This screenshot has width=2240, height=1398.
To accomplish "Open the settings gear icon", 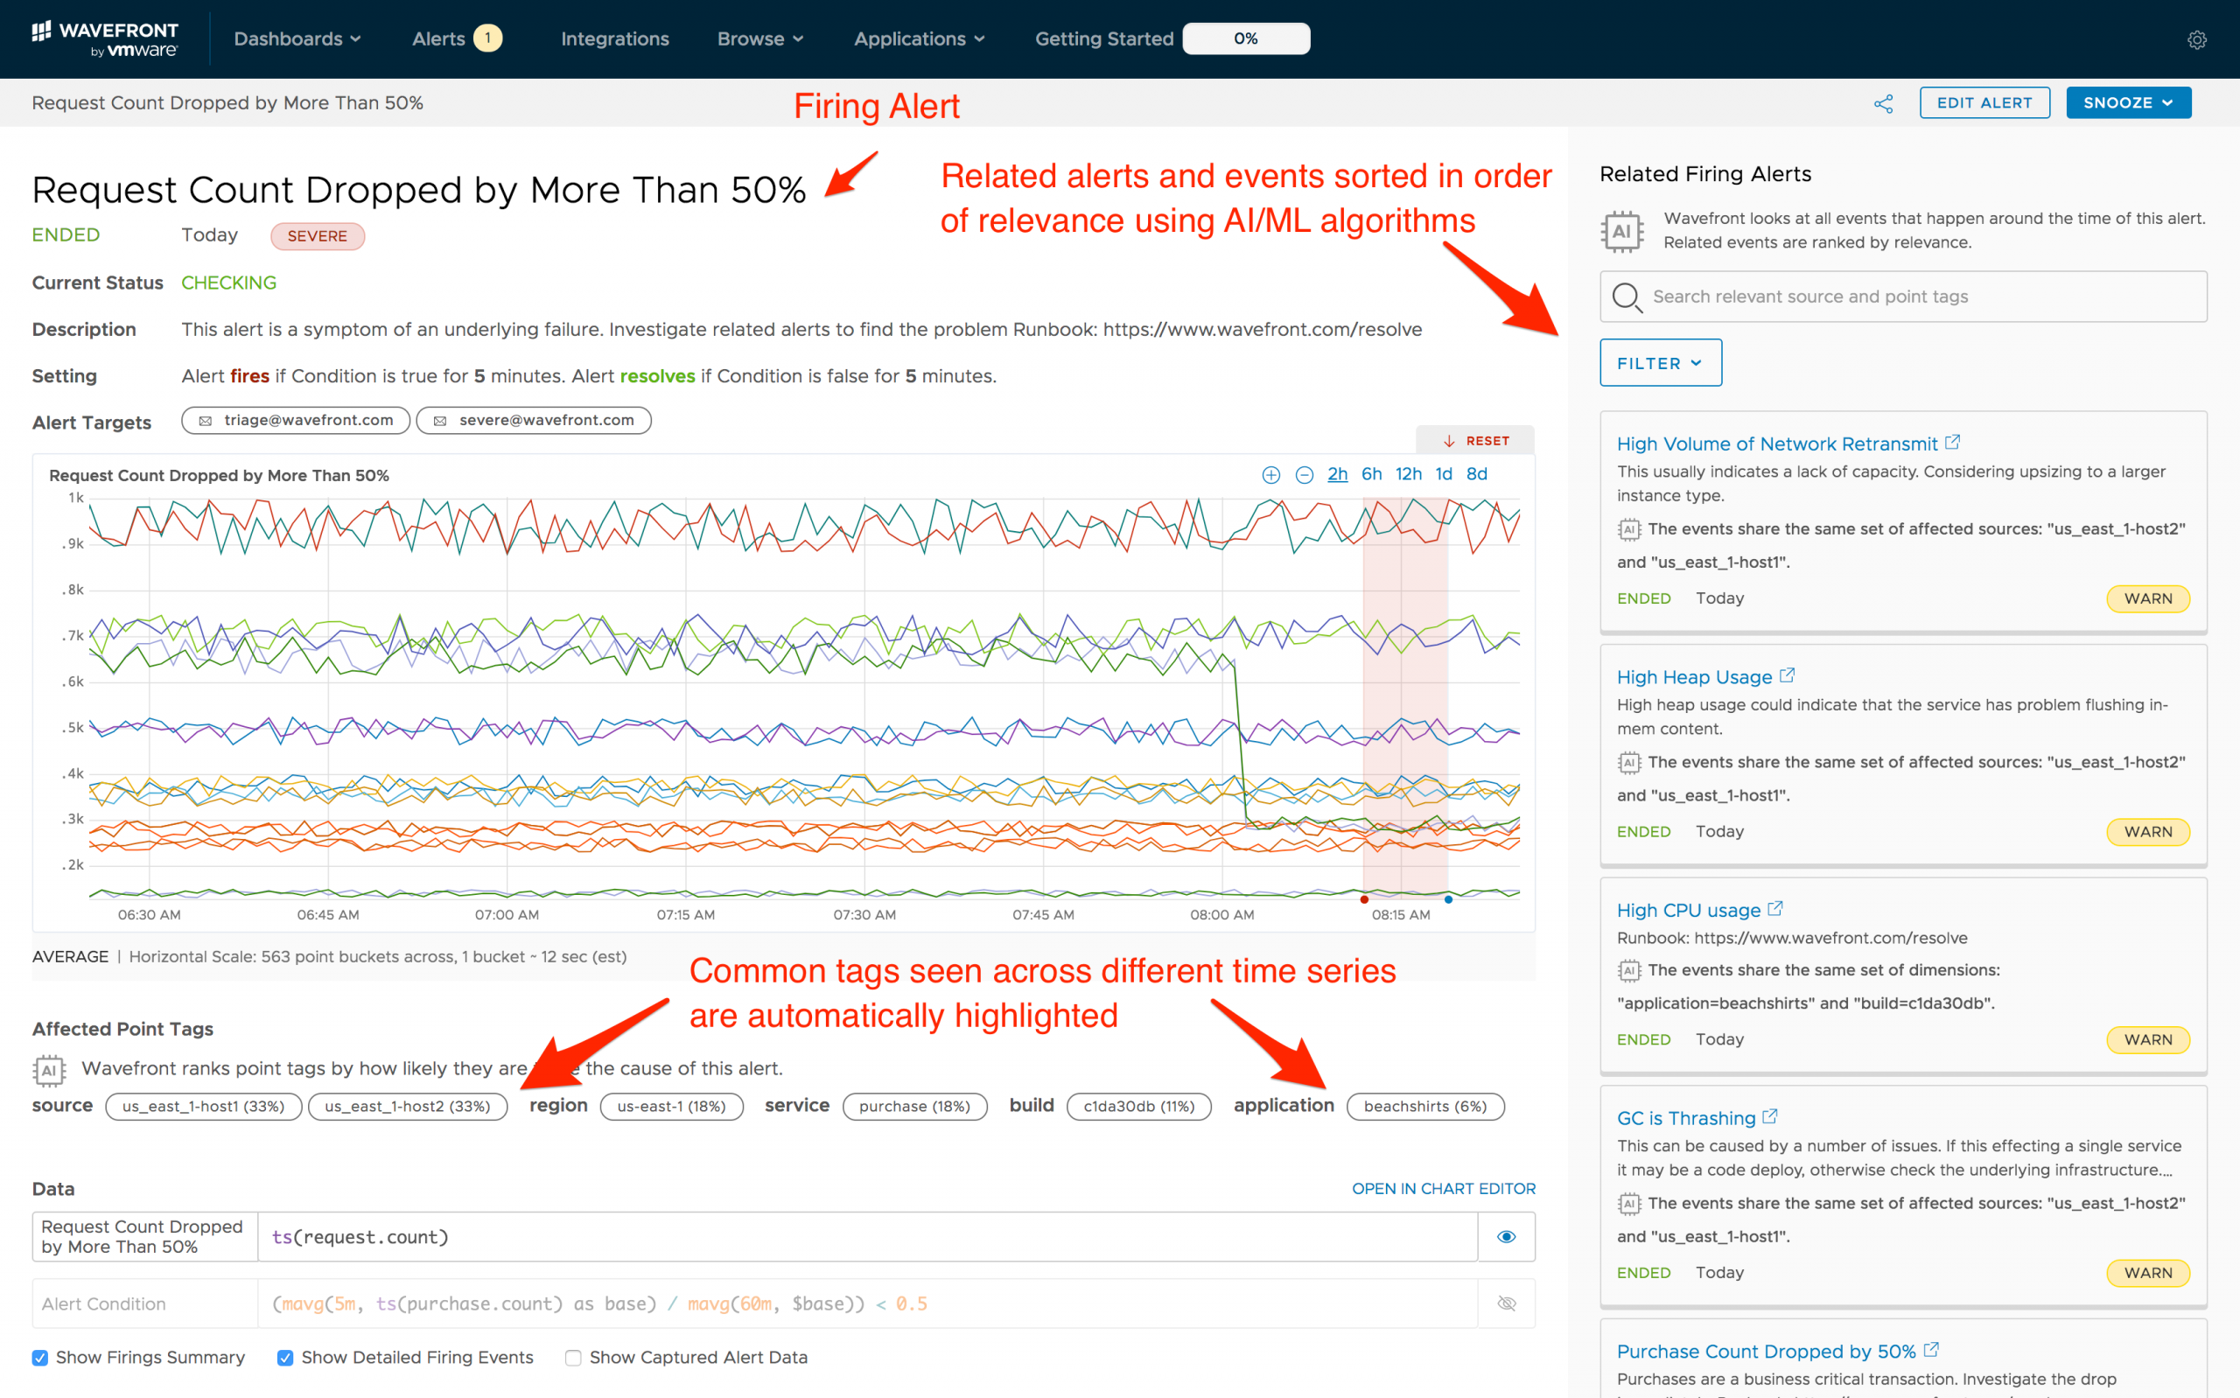I will (2196, 39).
